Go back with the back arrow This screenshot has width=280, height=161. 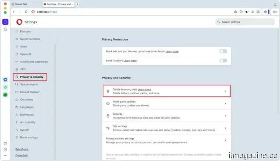pyautogui.click(x=14, y=12)
